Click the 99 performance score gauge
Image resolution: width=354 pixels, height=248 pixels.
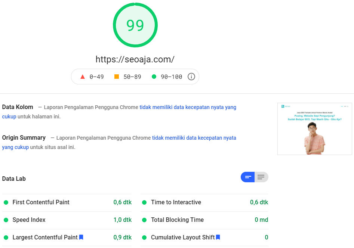tap(135, 25)
